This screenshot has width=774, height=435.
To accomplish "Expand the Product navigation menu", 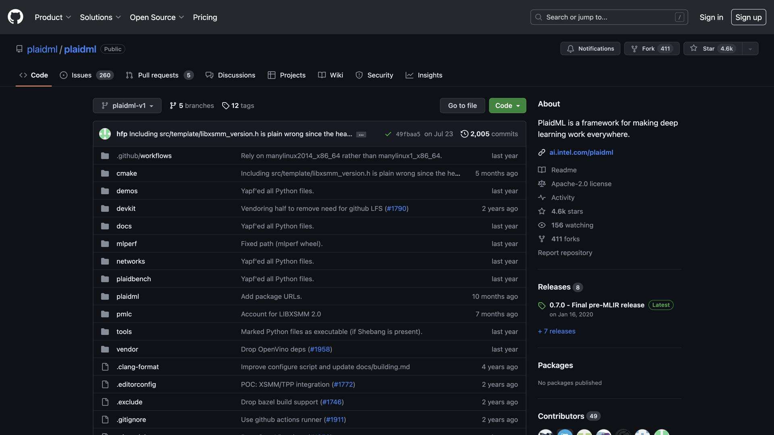I will 53,17.
